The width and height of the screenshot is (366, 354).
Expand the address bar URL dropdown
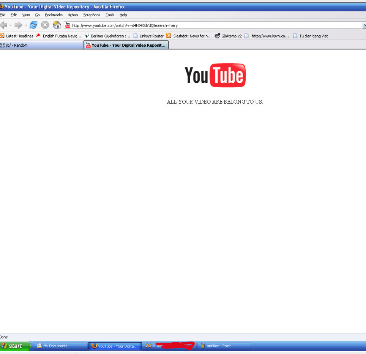364,25
